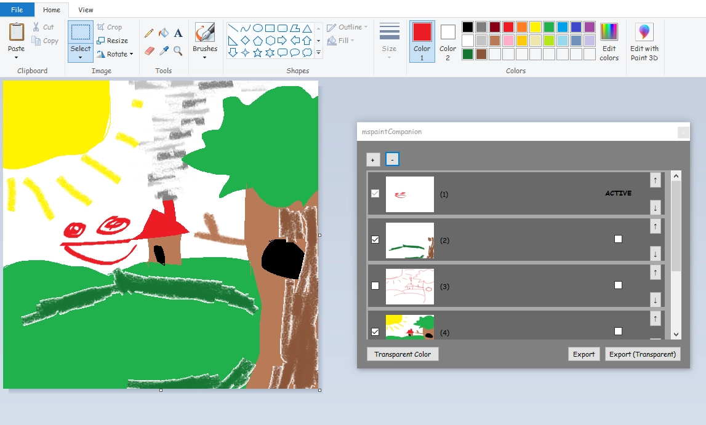This screenshot has width=706, height=425.
Task: Switch to the View tab
Action: point(86,9)
